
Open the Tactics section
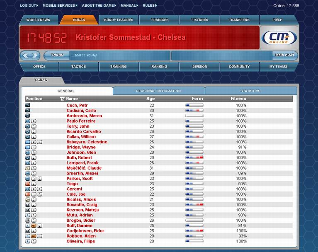[x=78, y=66]
